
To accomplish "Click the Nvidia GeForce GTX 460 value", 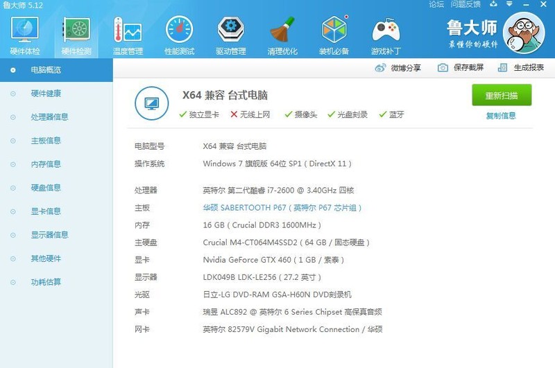I will [x=273, y=260].
